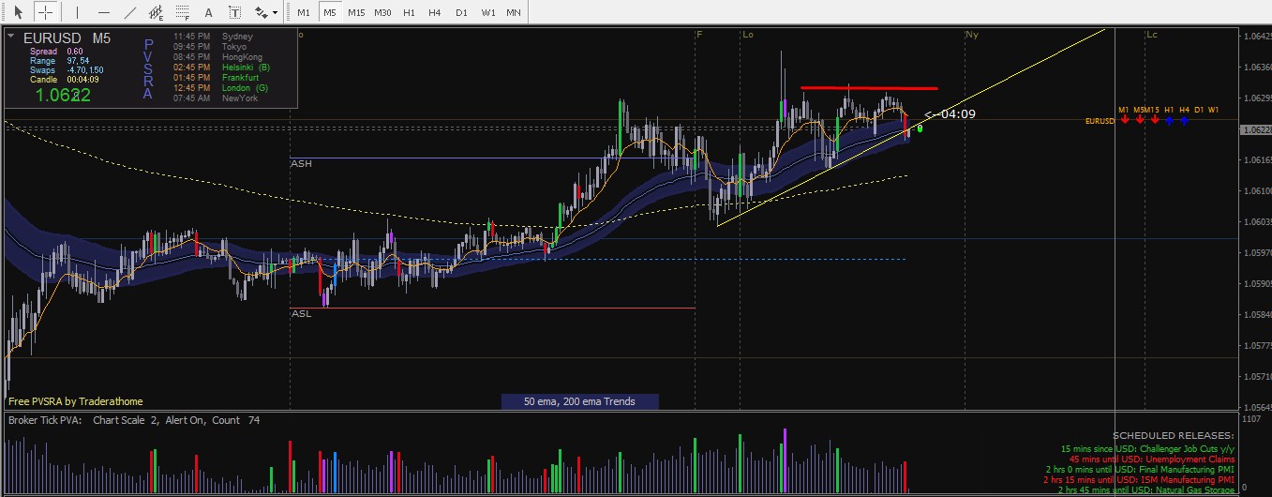Click the Frankfurt 01:45 PM session row
The width and height of the screenshot is (1272, 497).
coord(215,78)
